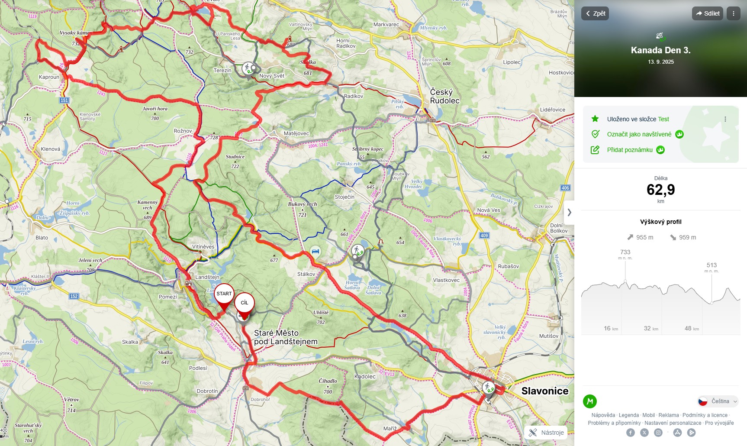Open the Čeština language dropdown
Screen dimensions: 747x446
718,401
